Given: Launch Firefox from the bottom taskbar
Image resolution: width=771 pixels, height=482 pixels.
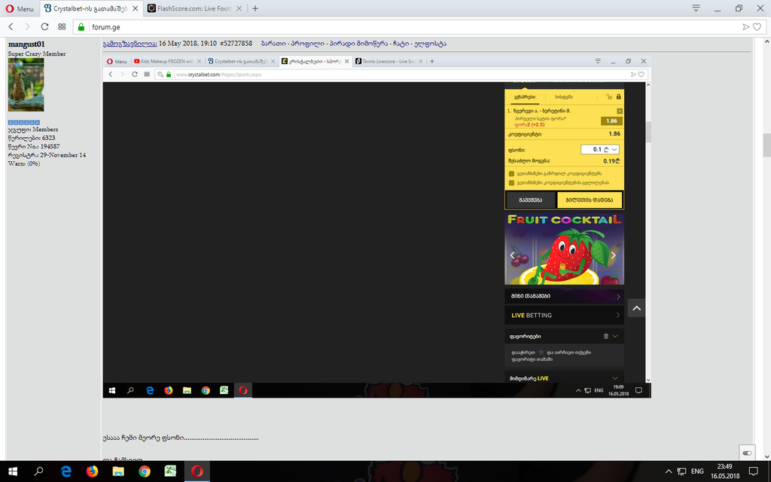Looking at the screenshot, I should pos(92,471).
